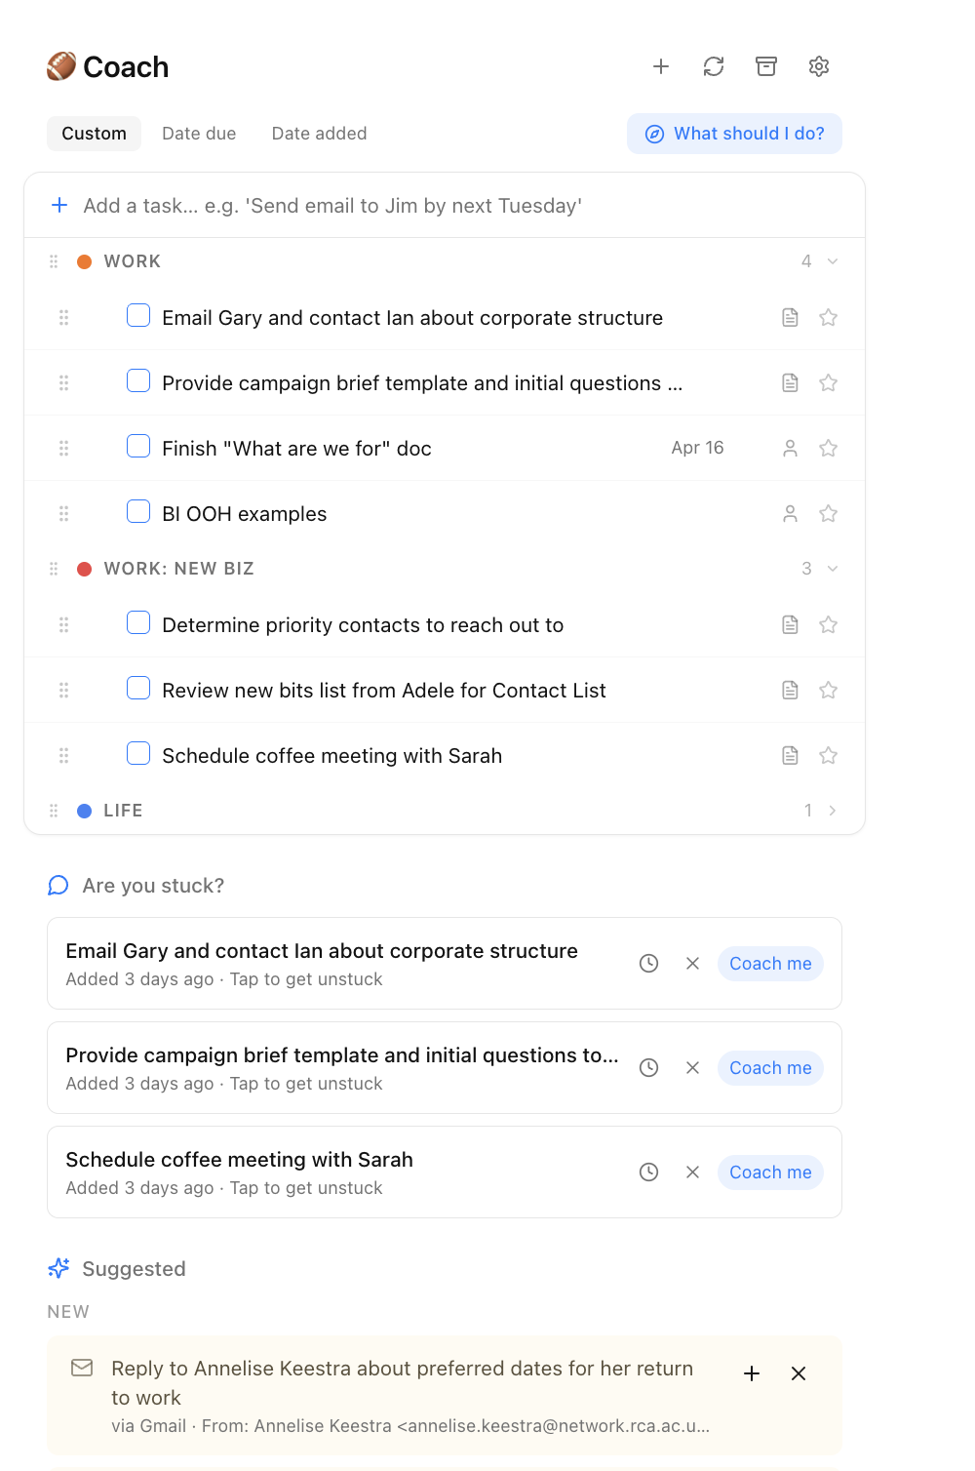This screenshot has width=975, height=1471.
Task: Switch to the Date added sort tab
Action: click(319, 133)
